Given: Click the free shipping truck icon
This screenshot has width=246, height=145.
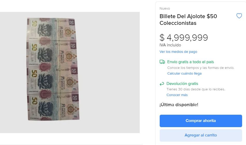Looking at the screenshot, I should [x=162, y=62].
